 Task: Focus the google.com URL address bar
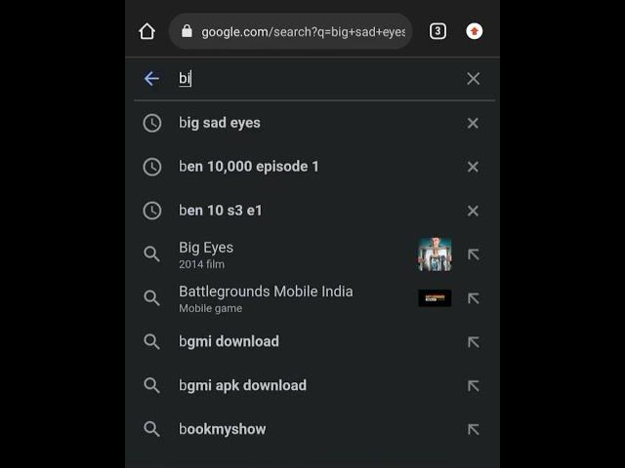pos(291,31)
